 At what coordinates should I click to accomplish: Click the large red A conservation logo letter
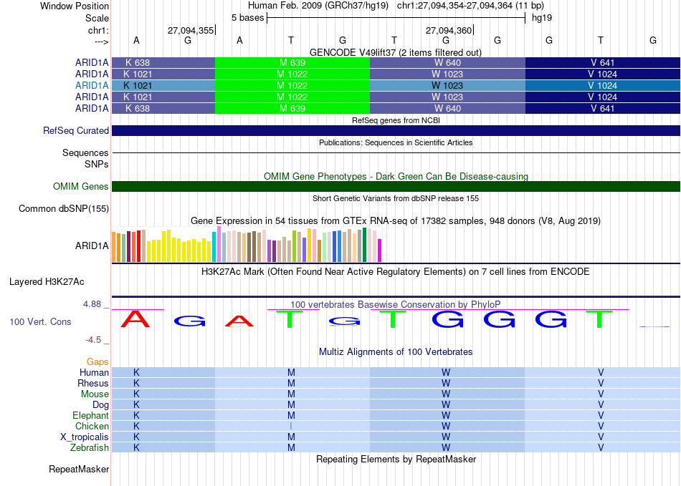(x=135, y=319)
